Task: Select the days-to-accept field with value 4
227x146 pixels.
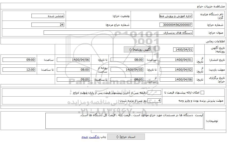Action: (x=154, y=101)
